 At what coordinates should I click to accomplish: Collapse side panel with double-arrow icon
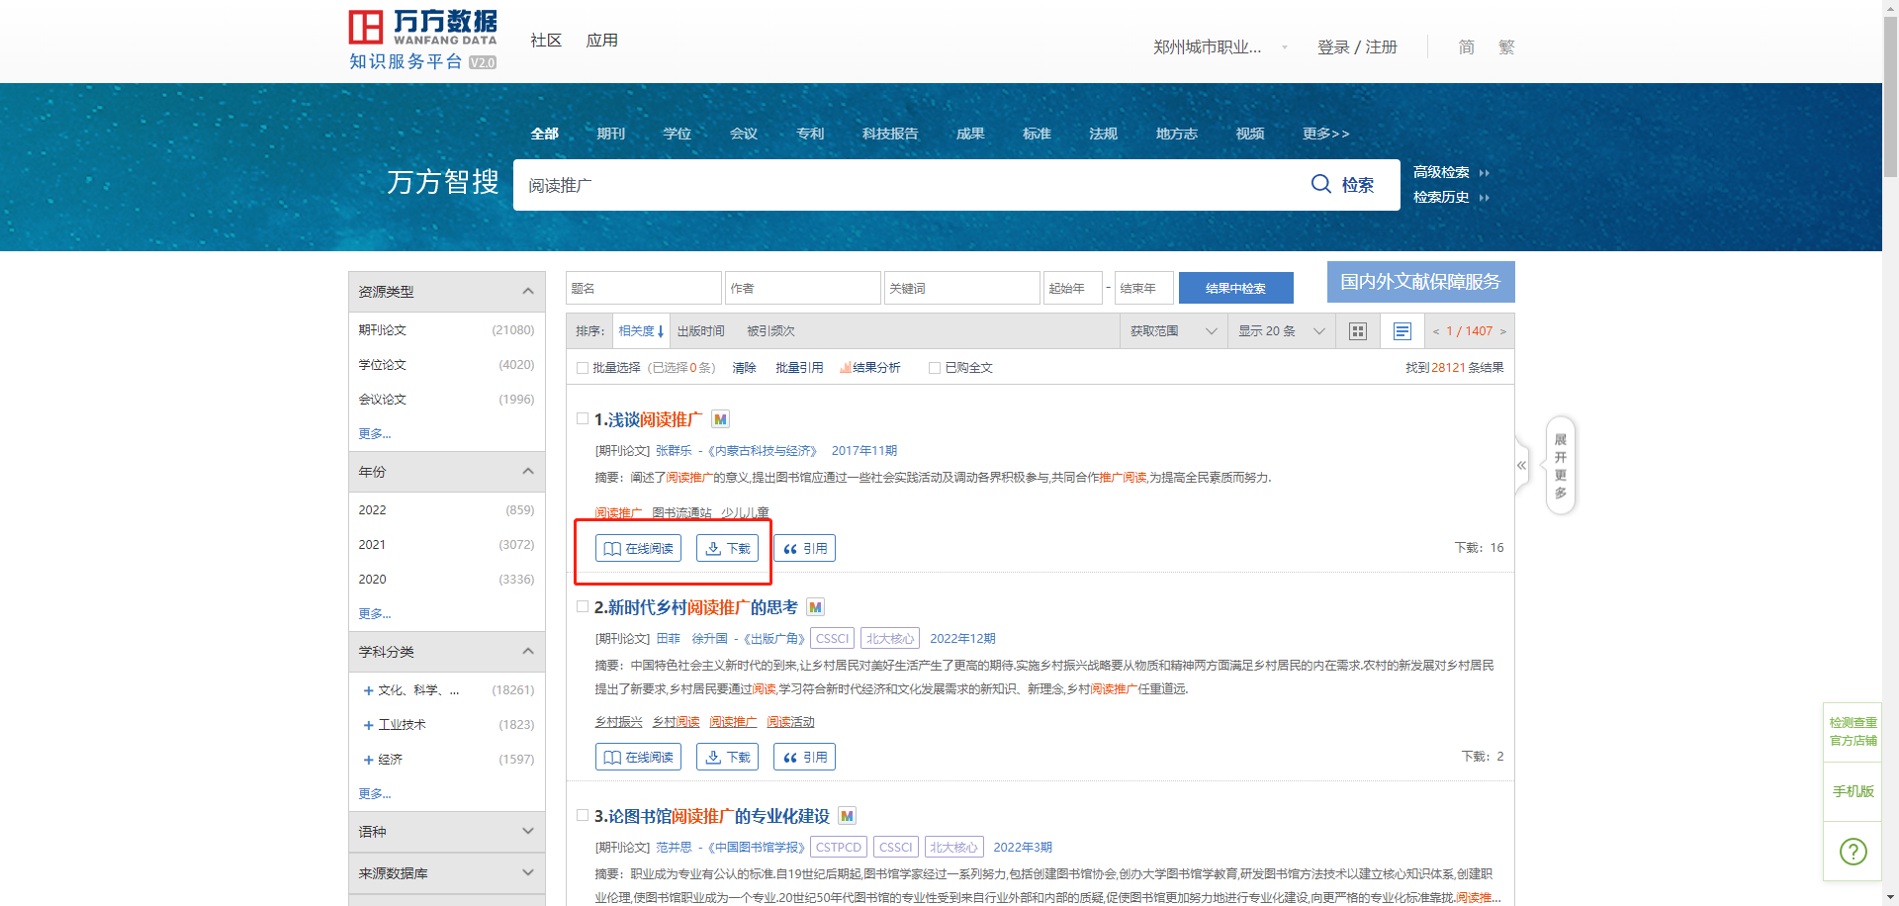point(1521,465)
